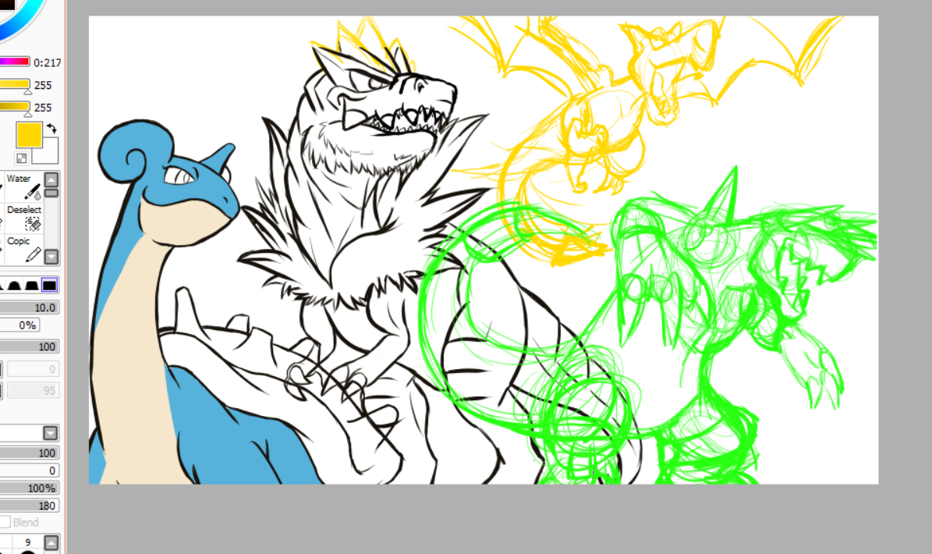Click the yellow foreground color swatch
This screenshot has width=932, height=554.
(29, 135)
